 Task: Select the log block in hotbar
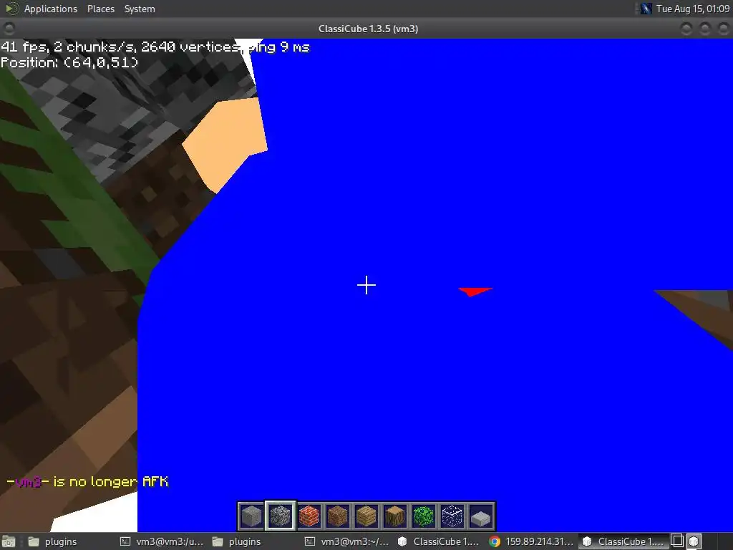[x=394, y=516]
